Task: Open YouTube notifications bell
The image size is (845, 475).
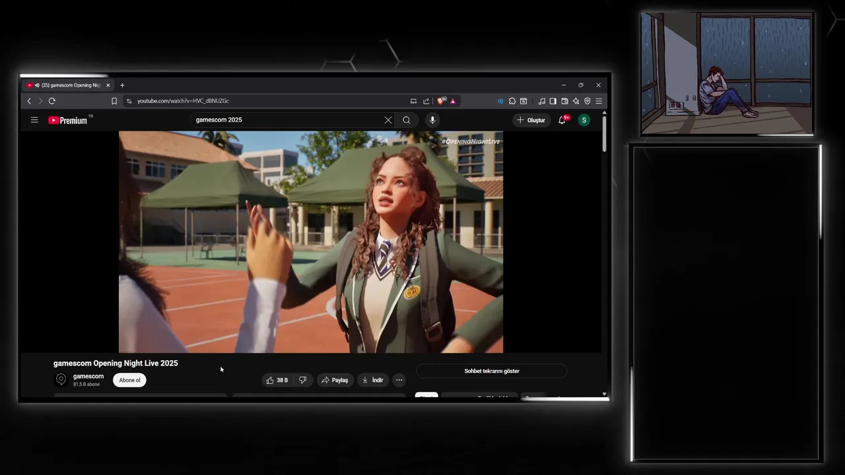Action: [562, 120]
